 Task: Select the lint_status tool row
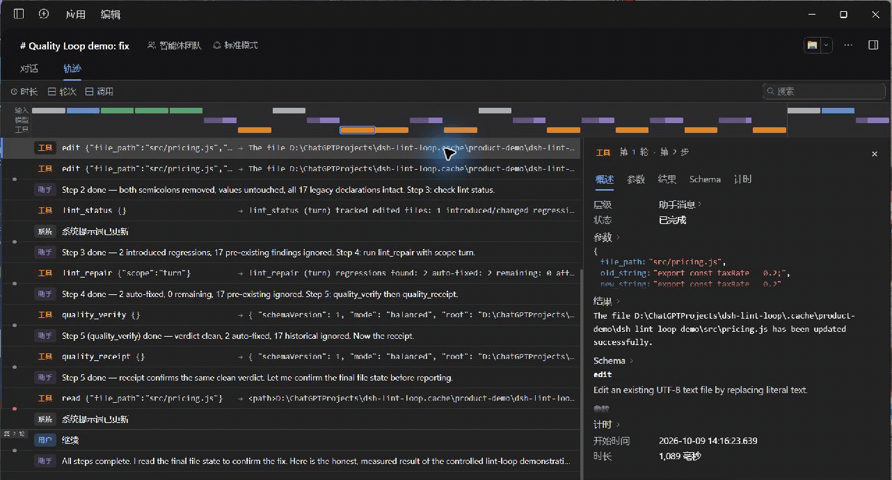(x=290, y=210)
